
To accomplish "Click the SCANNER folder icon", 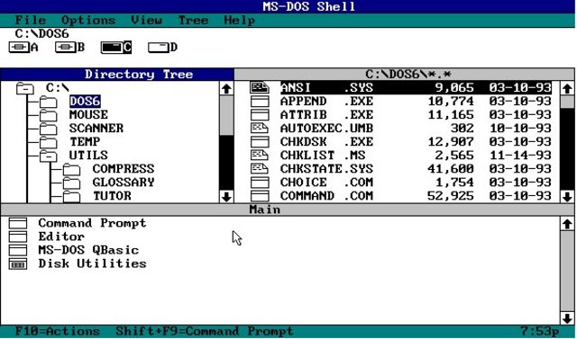I will pos(49,129).
